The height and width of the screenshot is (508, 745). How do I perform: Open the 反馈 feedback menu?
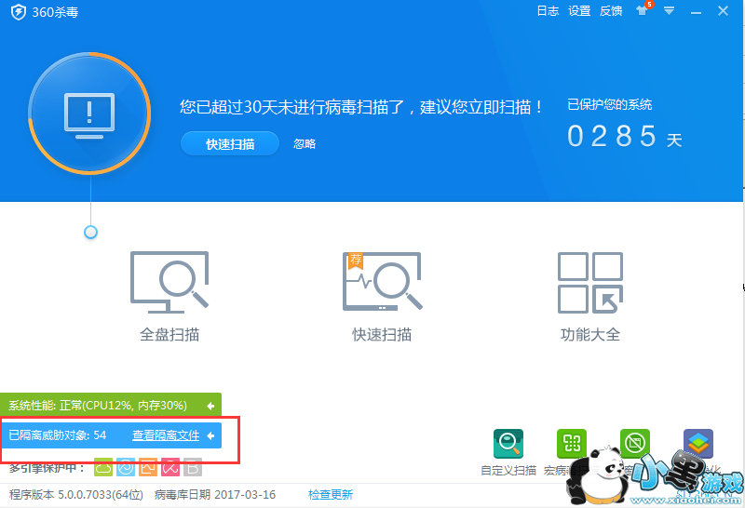(x=611, y=11)
